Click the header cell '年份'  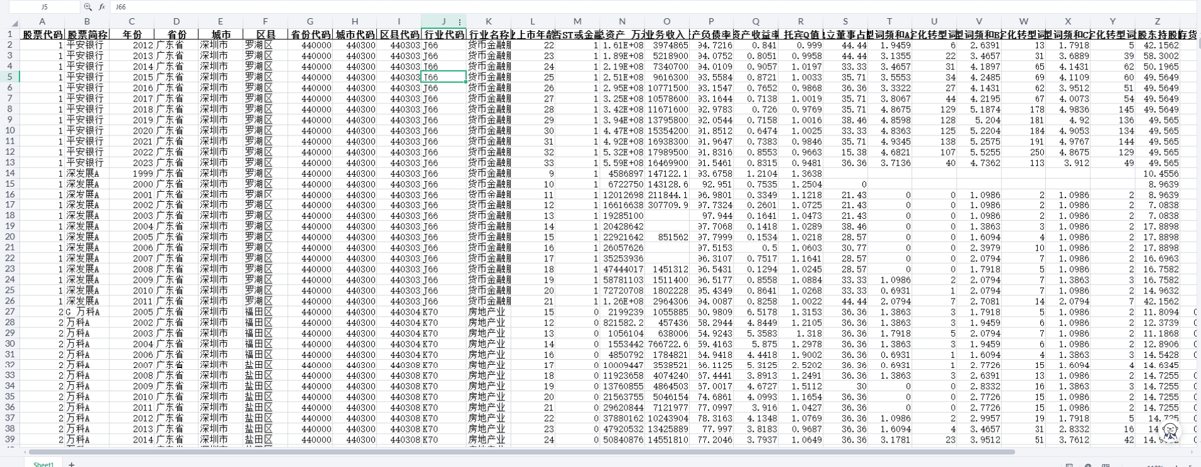click(131, 34)
